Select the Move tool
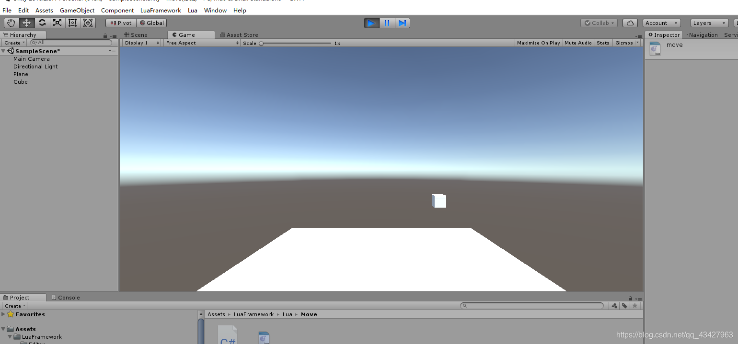Screen dimensions: 738x344 (x=27, y=23)
